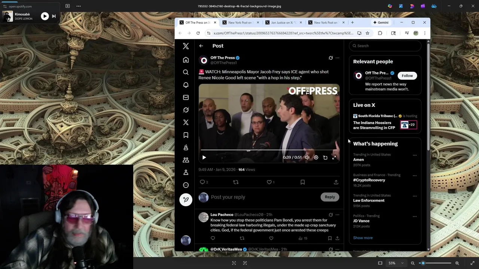Open the X logo home icon
The image size is (479, 269).
tap(186, 46)
